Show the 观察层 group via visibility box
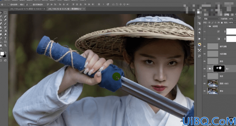Screen dimensions: 236x126 click(x=205, y=26)
